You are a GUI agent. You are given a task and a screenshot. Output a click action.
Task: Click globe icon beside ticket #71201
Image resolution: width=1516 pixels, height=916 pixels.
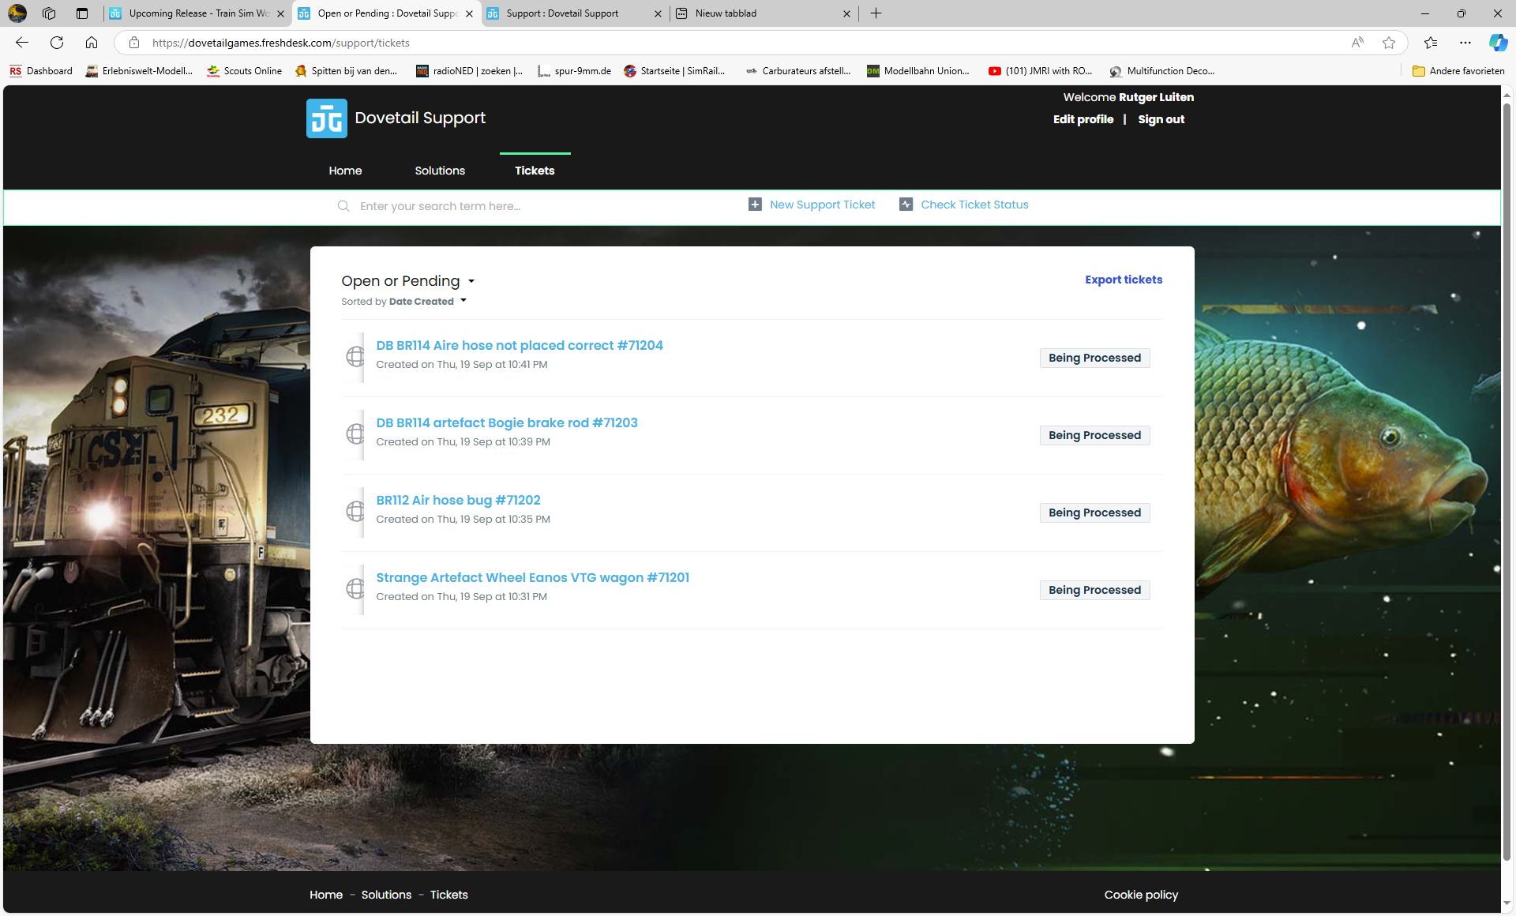point(355,589)
